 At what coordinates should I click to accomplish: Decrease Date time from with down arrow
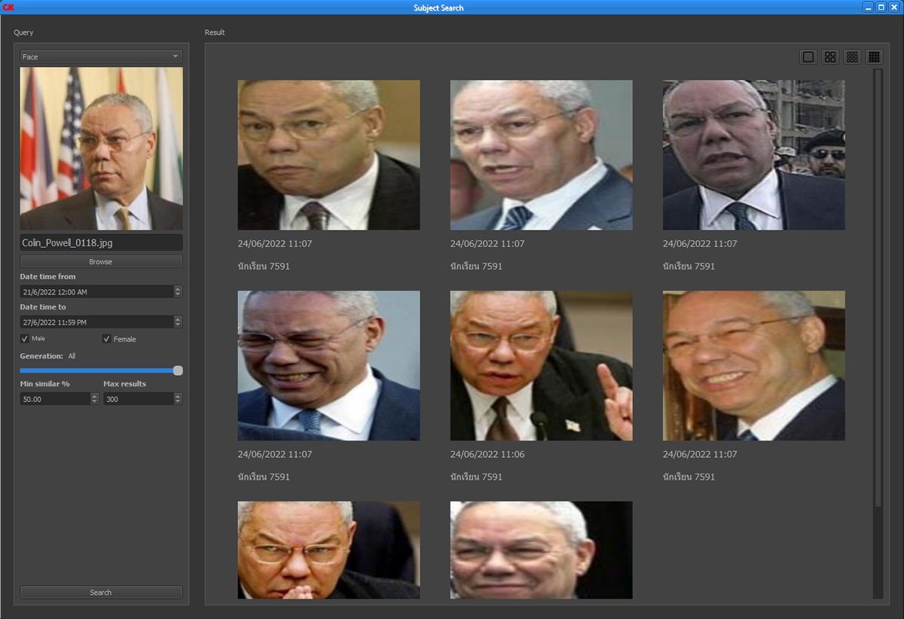tap(178, 294)
